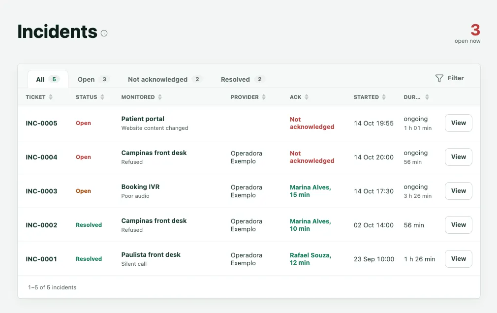Click the funnel Filter icon
This screenshot has height=313, width=497.
(439, 78)
